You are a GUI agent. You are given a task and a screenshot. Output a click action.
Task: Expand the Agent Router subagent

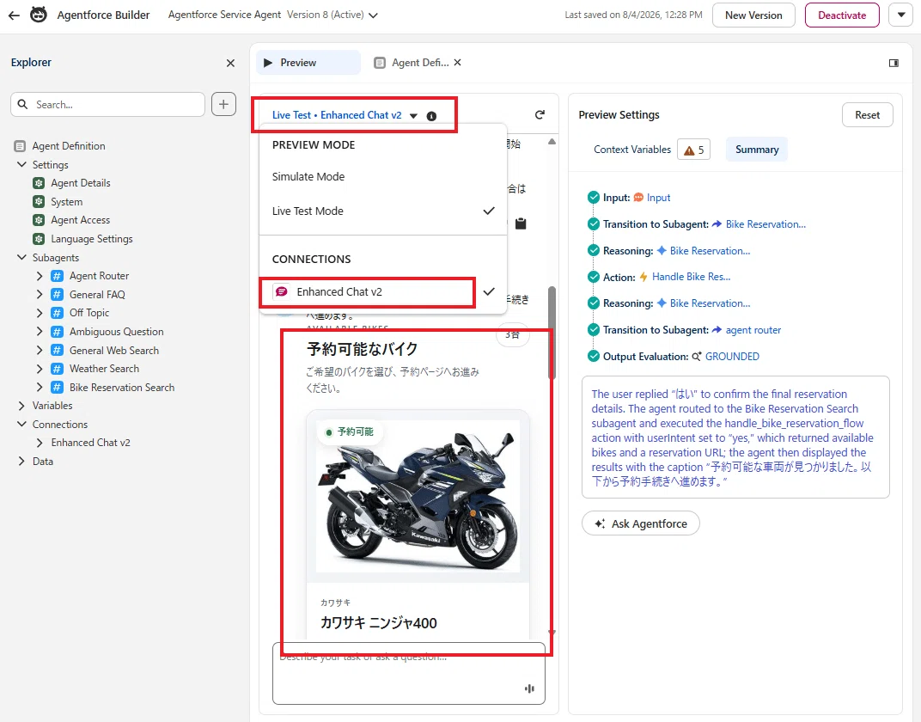point(40,276)
